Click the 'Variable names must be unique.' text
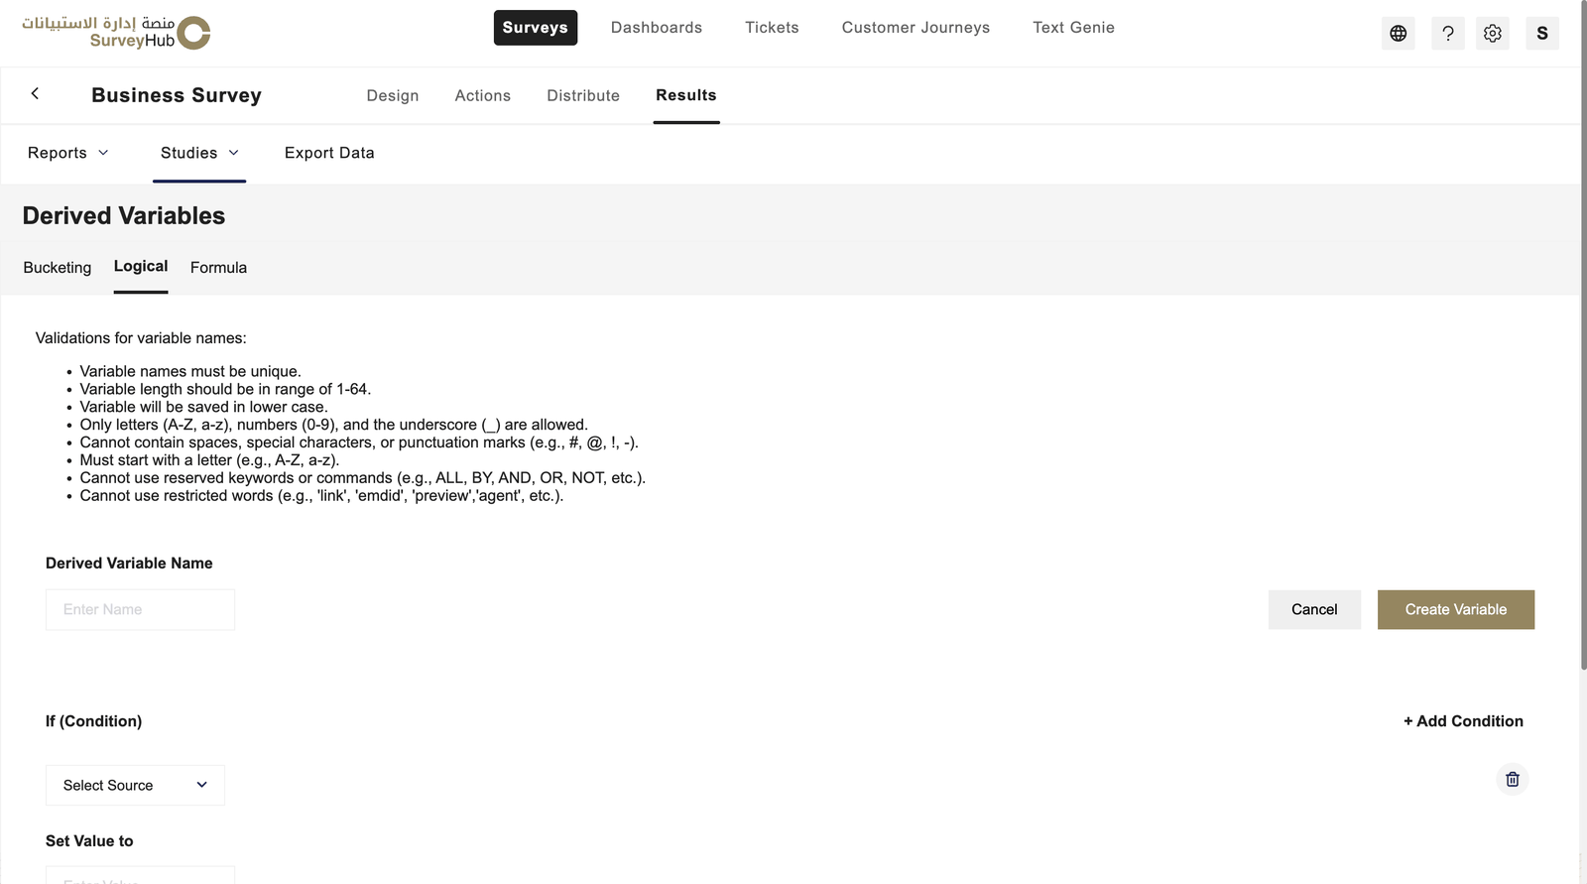Image resolution: width=1587 pixels, height=884 pixels. coord(190,371)
